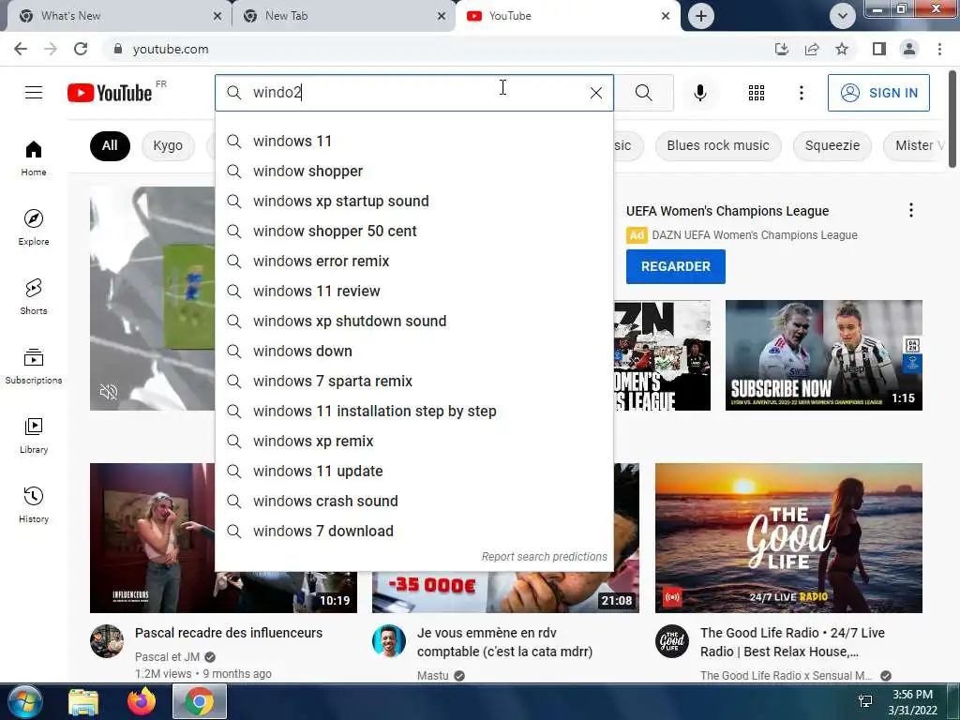Screen dimensions: 960x720
Task: Open a new browser tab with plus
Action: 701,16
